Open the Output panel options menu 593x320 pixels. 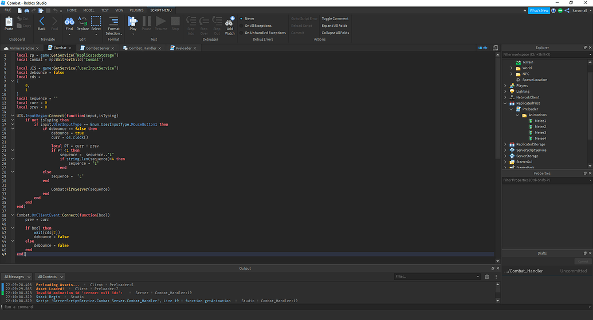(x=496, y=276)
